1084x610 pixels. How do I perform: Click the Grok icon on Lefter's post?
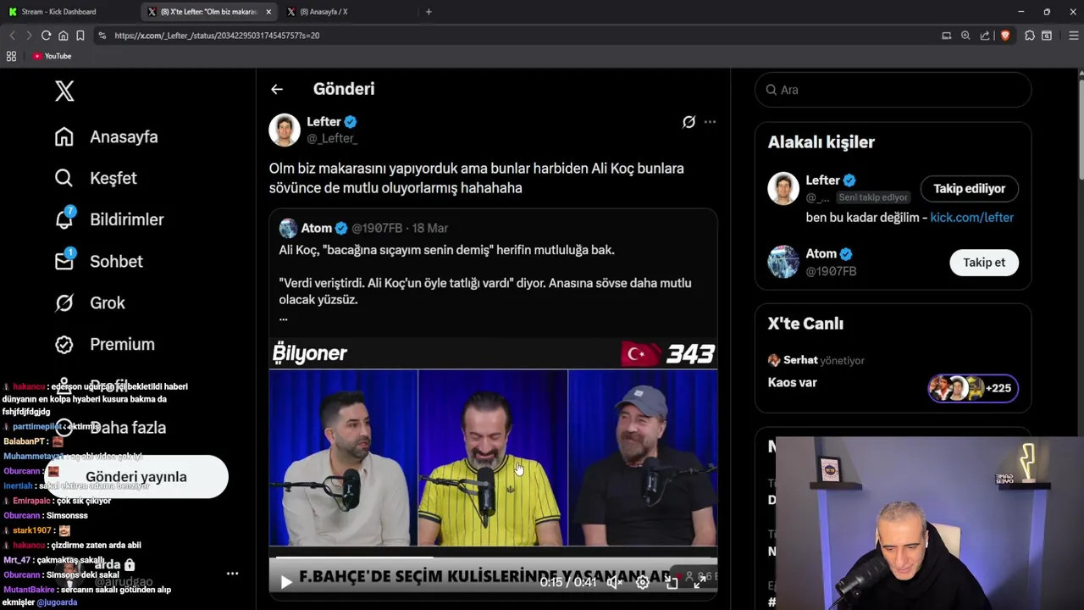[x=689, y=122]
